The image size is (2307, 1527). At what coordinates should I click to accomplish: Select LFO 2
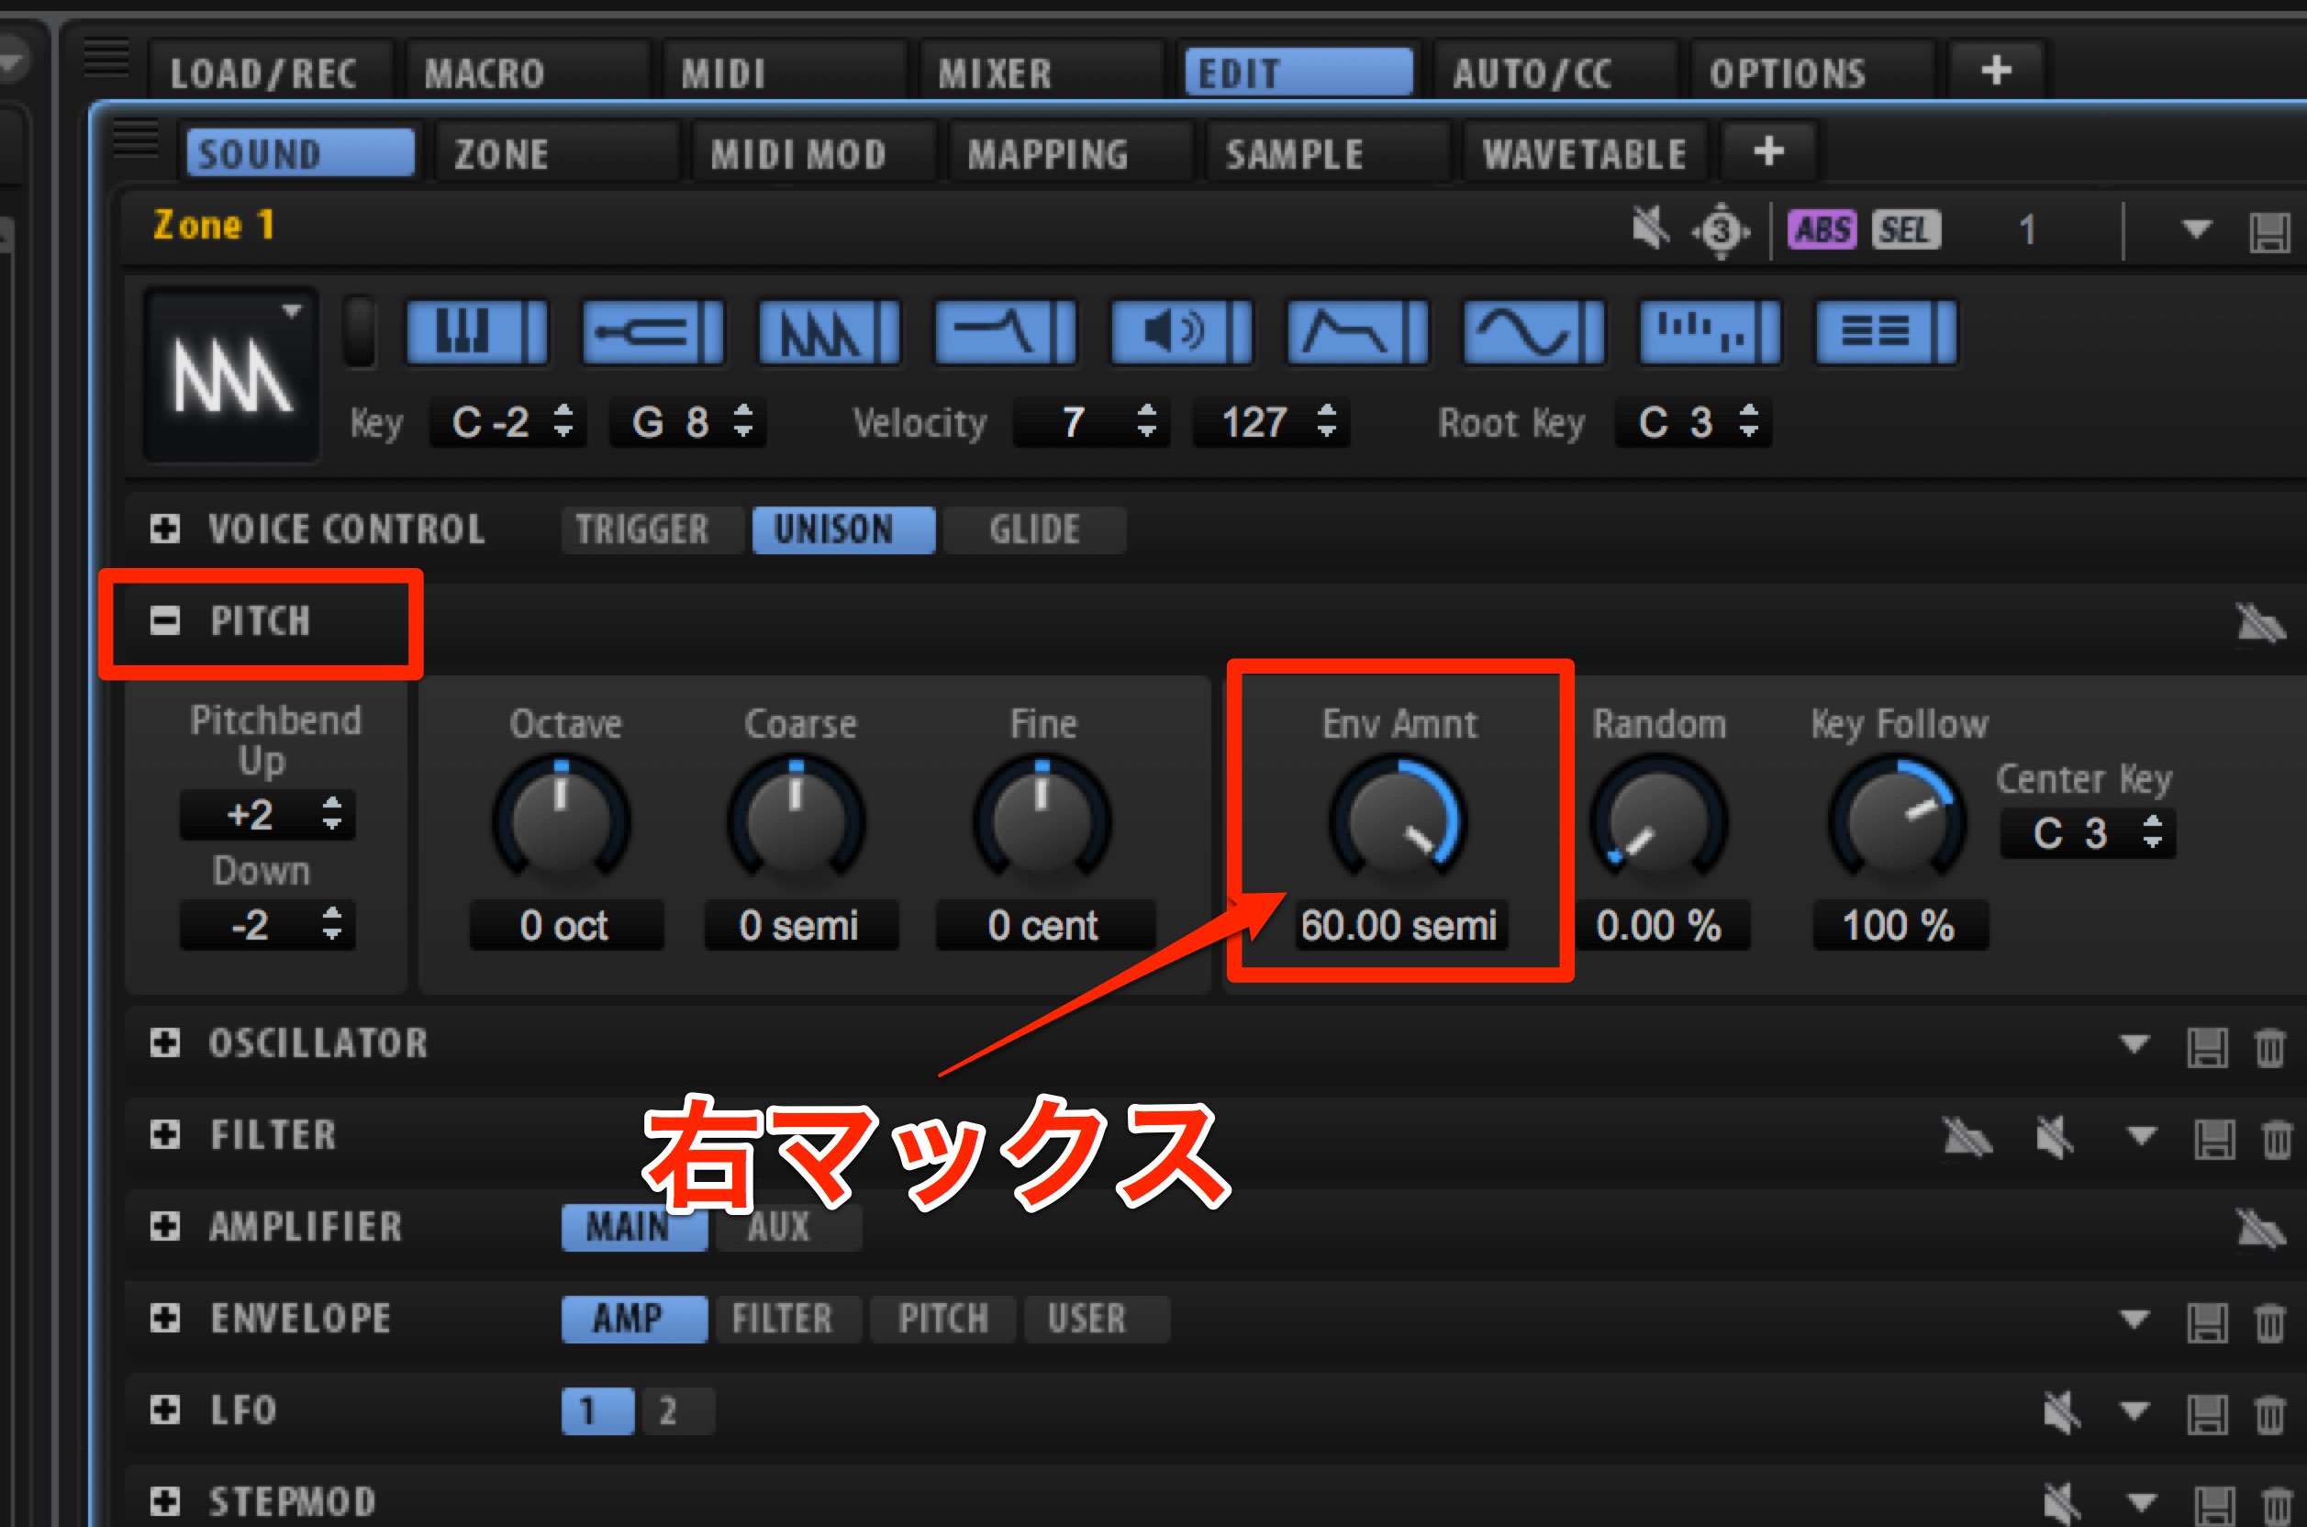(678, 1411)
